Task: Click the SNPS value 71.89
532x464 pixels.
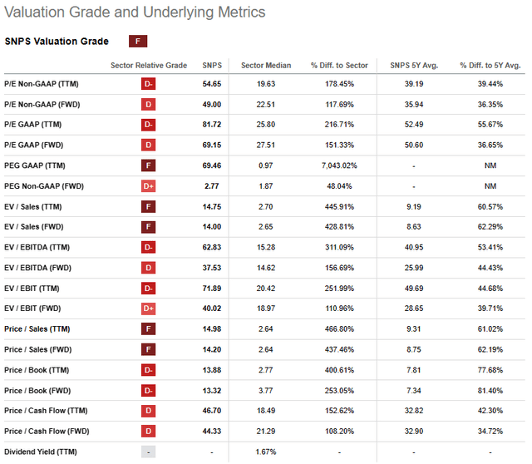Action: coord(212,289)
